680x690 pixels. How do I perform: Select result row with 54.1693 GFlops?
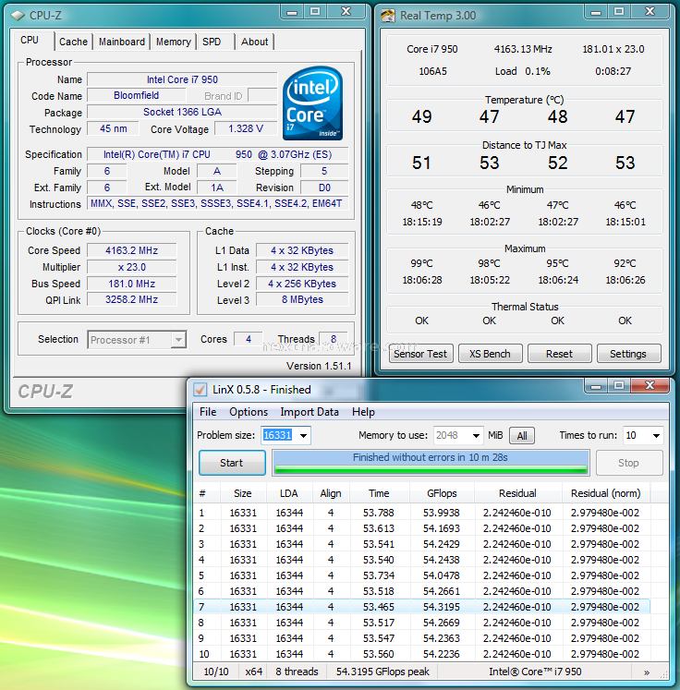coord(422,528)
